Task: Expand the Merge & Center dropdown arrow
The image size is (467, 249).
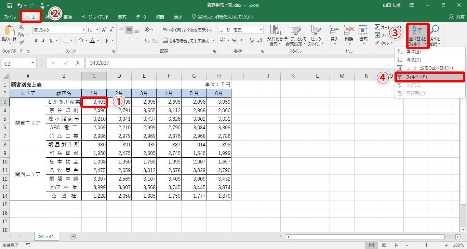Action: (214, 41)
